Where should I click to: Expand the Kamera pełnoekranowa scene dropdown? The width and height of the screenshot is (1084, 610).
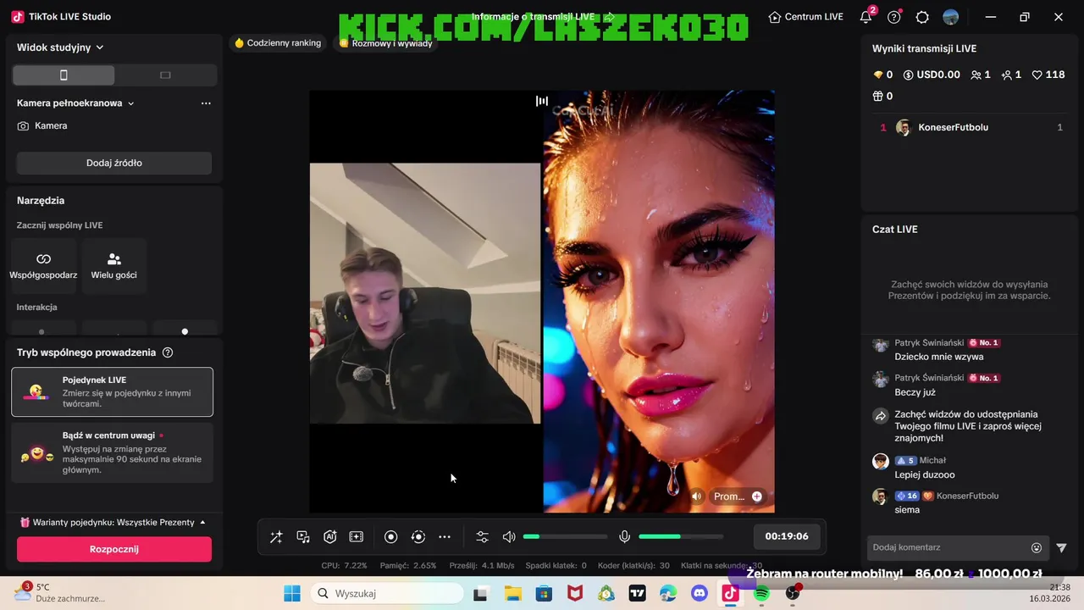pos(75,103)
